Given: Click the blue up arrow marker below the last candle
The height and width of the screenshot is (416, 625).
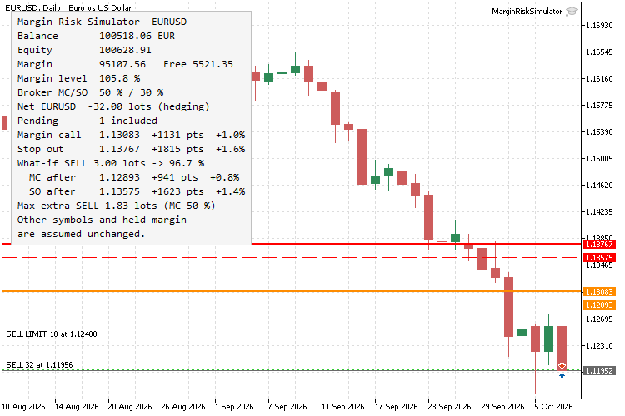Looking at the screenshot, I should click(562, 375).
